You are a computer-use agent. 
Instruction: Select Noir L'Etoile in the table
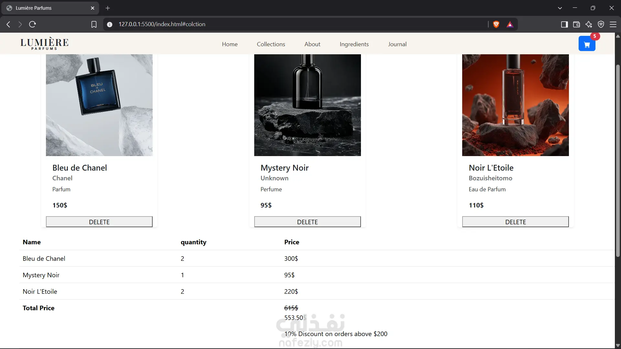[40, 291]
